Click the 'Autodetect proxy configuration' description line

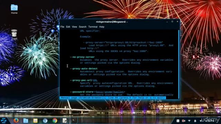(x=126, y=72)
